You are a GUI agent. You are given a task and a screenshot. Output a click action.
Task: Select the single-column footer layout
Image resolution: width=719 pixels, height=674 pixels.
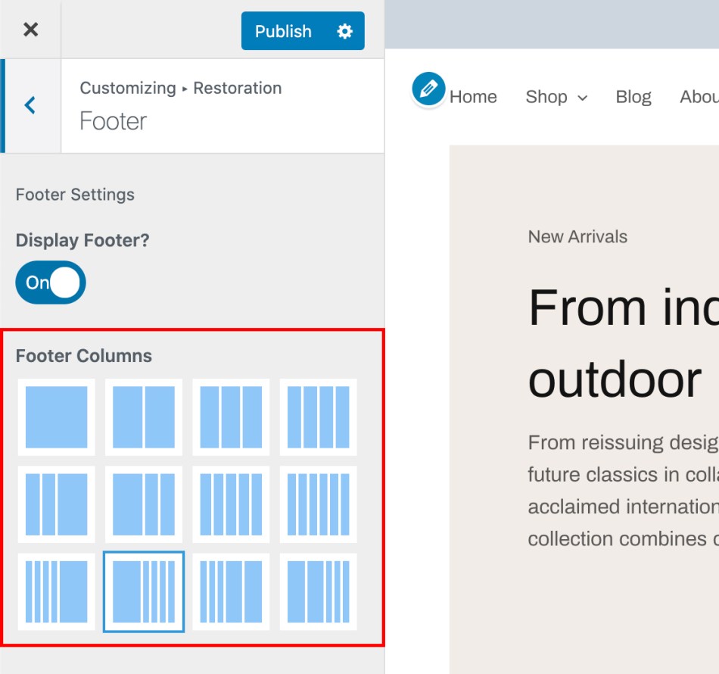point(56,417)
